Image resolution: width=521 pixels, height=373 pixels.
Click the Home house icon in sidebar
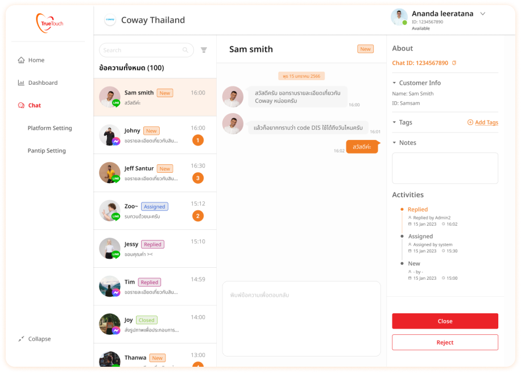pyautogui.click(x=21, y=60)
